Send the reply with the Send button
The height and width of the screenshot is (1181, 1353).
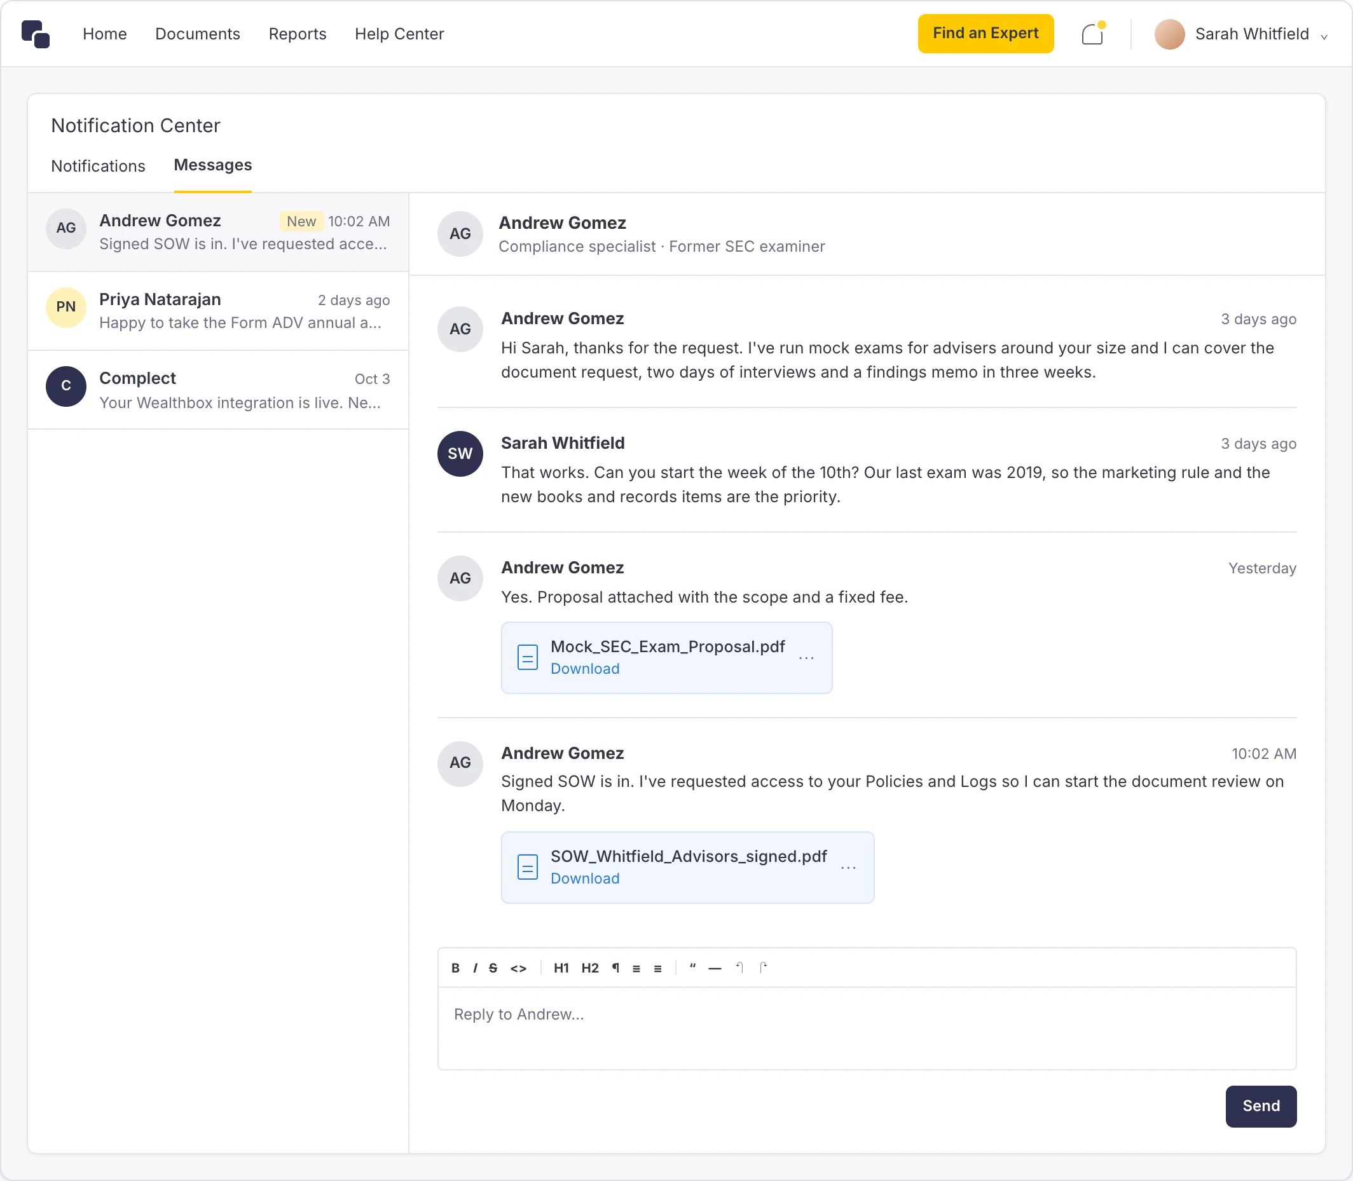pos(1261,1106)
